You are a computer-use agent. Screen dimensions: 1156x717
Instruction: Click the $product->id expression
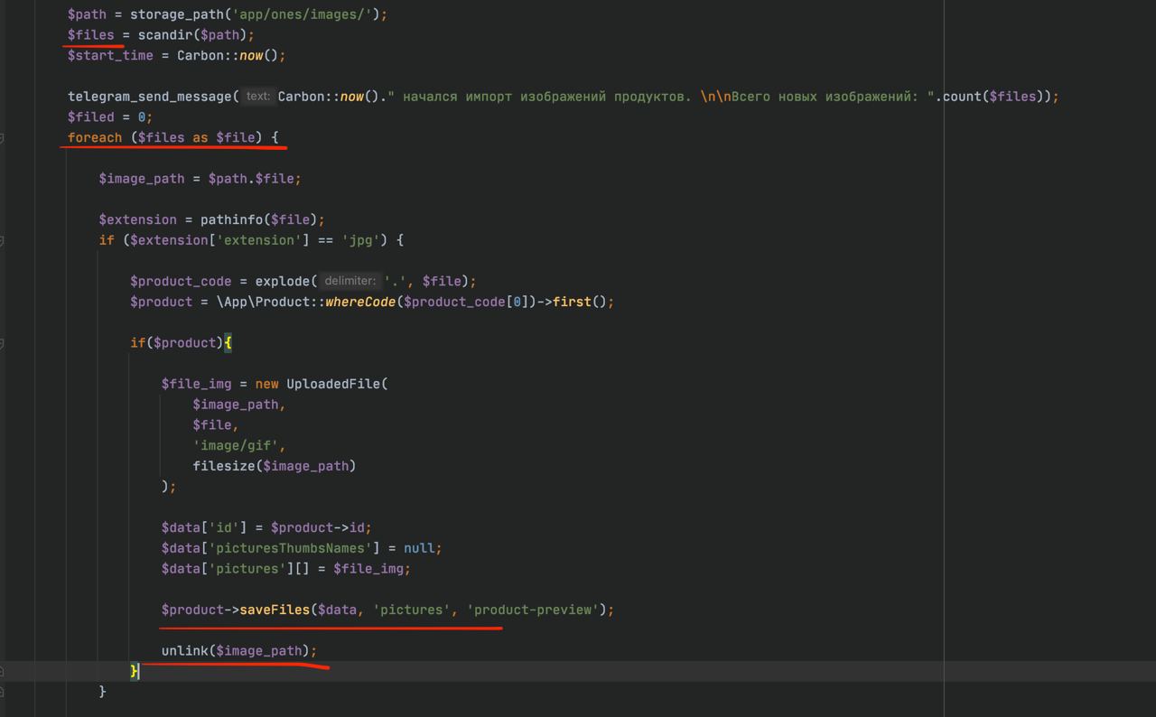click(x=318, y=527)
